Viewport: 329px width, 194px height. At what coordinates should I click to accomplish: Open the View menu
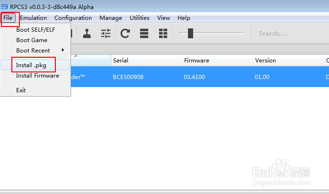click(163, 18)
